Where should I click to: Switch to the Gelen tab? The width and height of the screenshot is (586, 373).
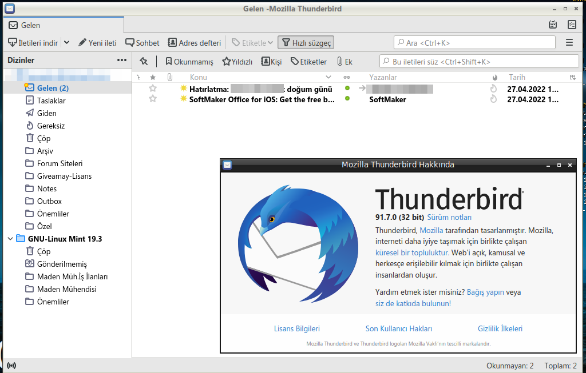click(64, 25)
